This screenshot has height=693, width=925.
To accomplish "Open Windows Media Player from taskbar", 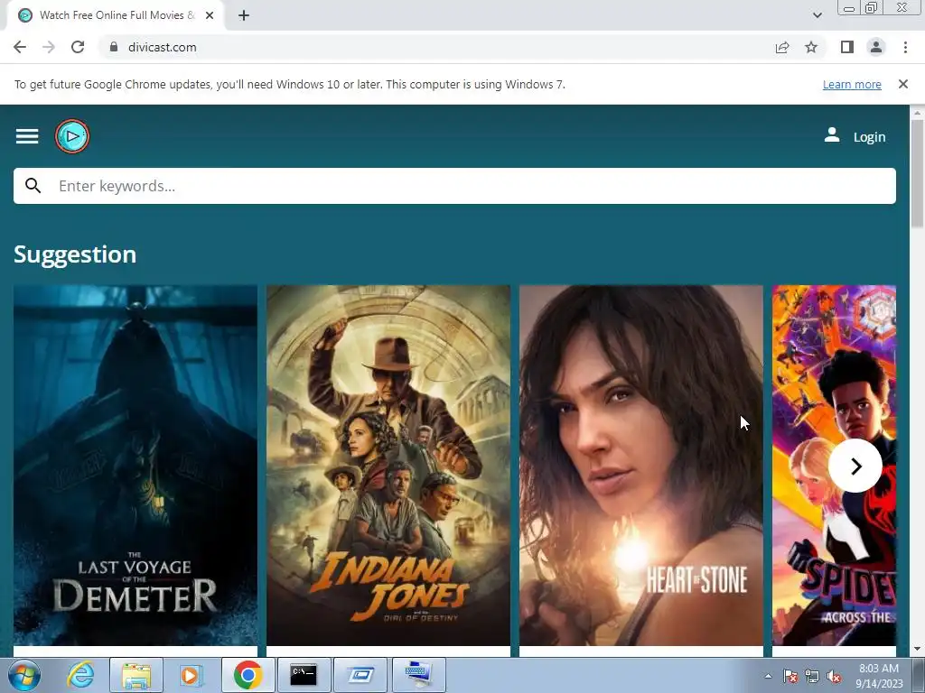I will pyautogui.click(x=191, y=675).
